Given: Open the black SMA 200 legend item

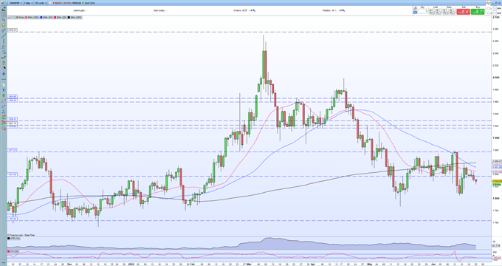Looking at the screenshot, I should point(75,17).
